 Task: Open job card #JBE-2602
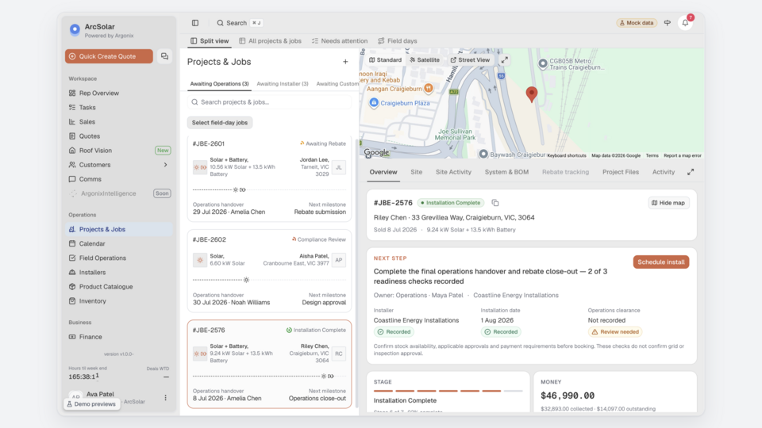269,271
